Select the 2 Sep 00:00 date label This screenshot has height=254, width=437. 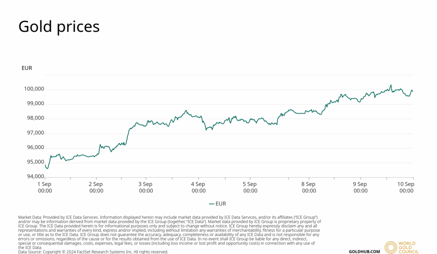96,187
